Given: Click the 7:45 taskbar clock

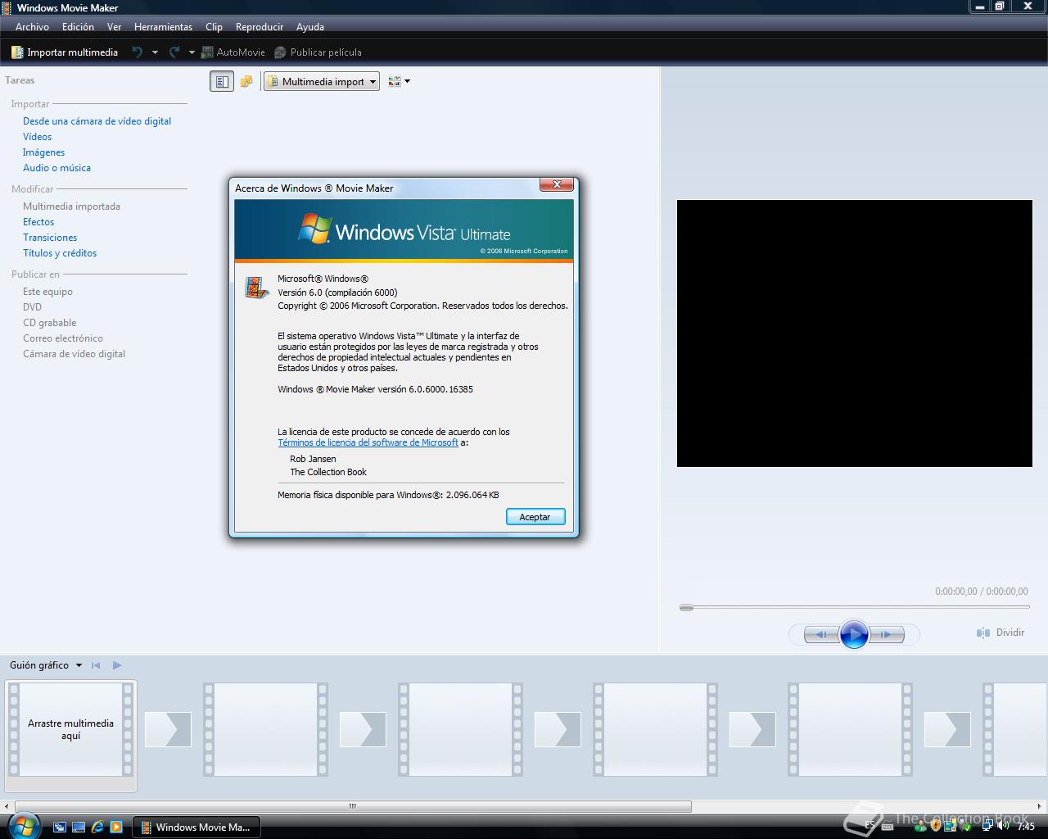Looking at the screenshot, I should tap(1026, 826).
